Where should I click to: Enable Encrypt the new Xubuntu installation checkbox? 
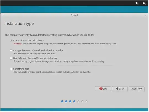point(11,50)
